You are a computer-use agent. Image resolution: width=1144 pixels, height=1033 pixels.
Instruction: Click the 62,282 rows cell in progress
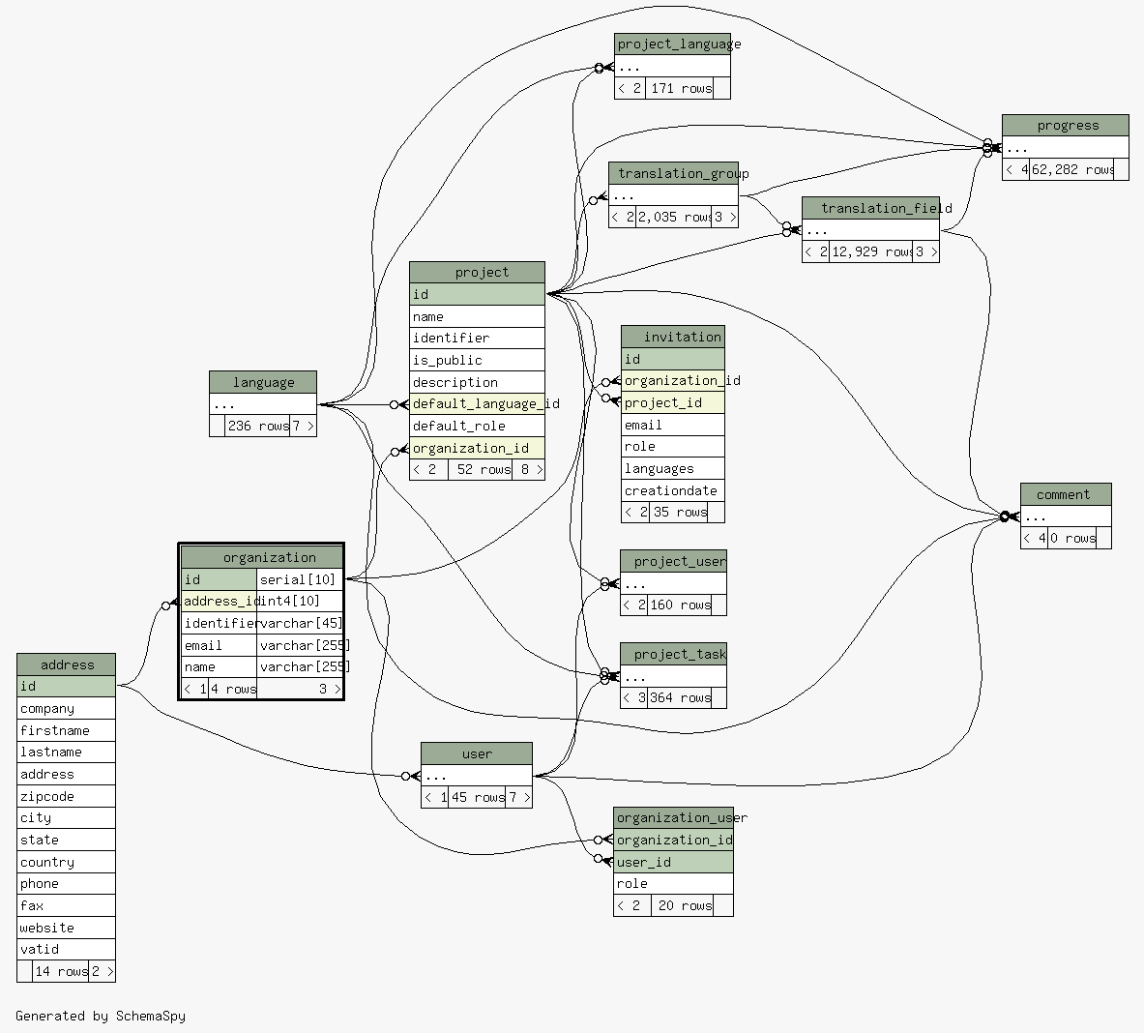coord(1071,169)
